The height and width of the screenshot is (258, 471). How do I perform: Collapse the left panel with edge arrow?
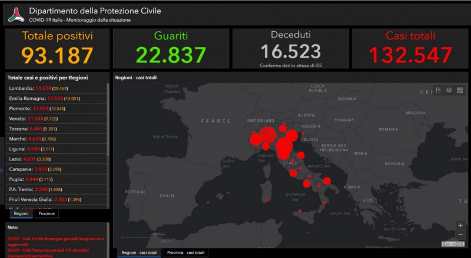point(2,170)
